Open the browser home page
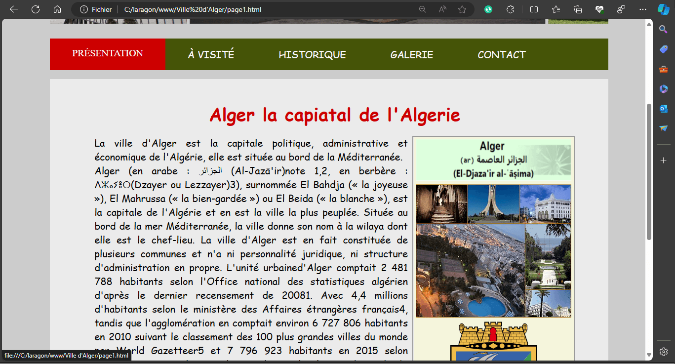The image size is (675, 364). point(57,9)
